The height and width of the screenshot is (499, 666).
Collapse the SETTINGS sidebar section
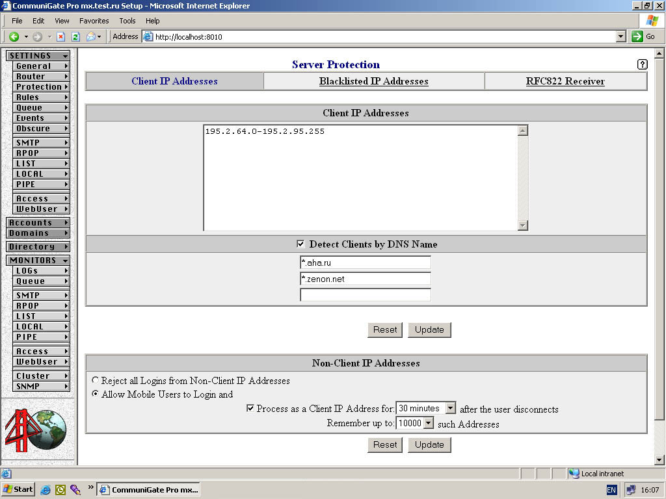tap(38, 56)
